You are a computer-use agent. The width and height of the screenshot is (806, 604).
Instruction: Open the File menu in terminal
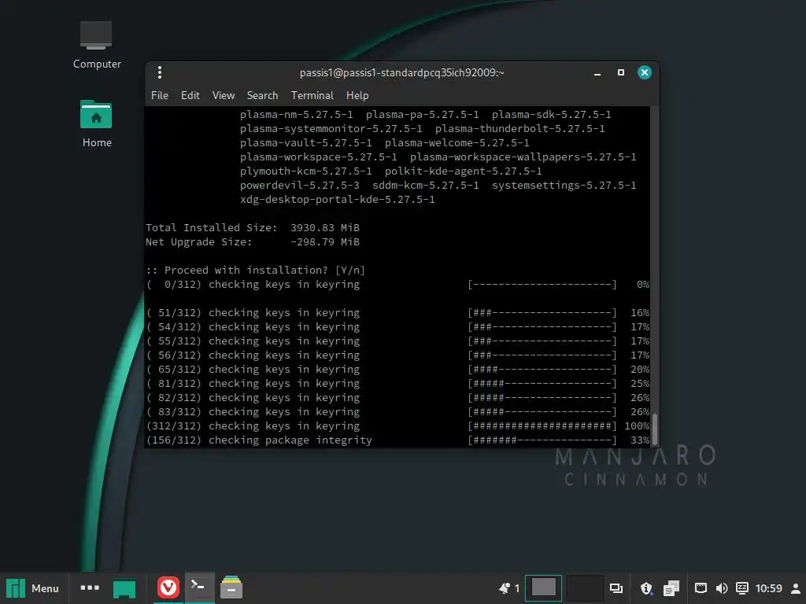coord(159,95)
